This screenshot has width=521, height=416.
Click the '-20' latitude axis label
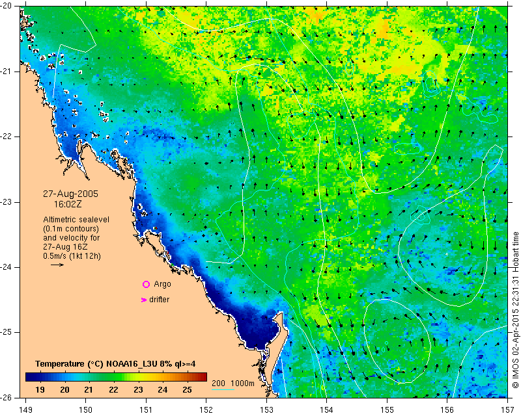pos(7,6)
